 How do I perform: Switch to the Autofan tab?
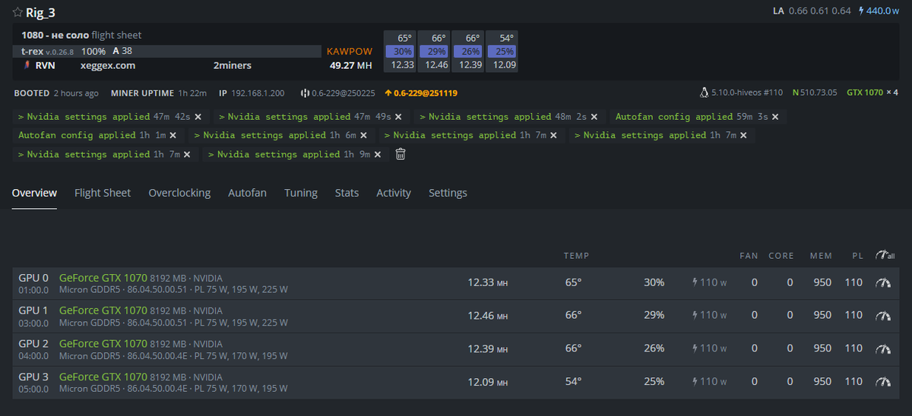(x=247, y=193)
